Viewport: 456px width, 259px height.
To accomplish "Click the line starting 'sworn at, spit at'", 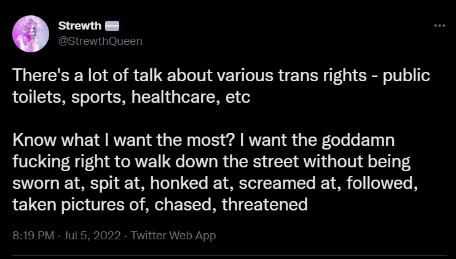I will click(x=215, y=183).
